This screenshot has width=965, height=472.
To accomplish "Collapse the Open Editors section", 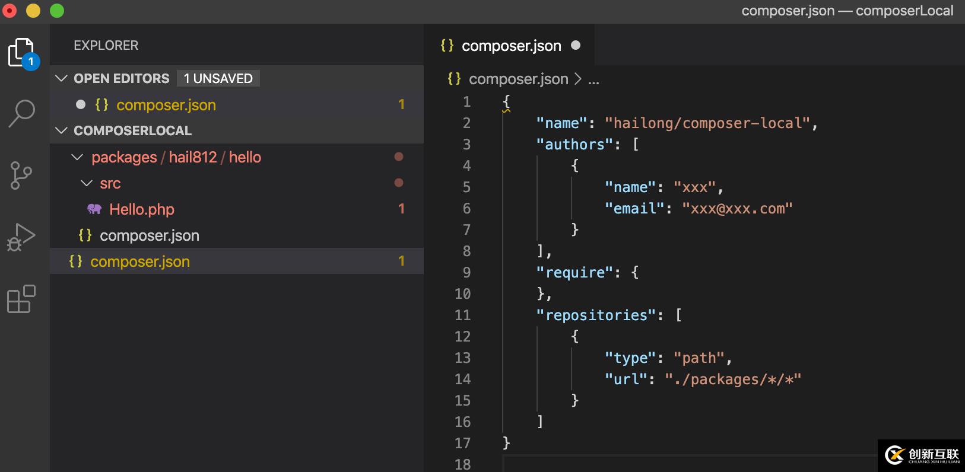I will (61, 78).
